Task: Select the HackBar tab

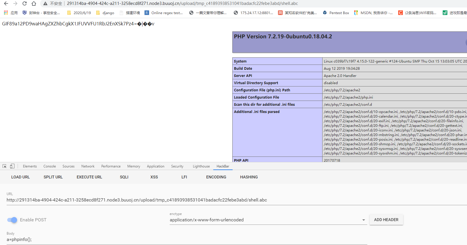Action: pyautogui.click(x=223, y=166)
